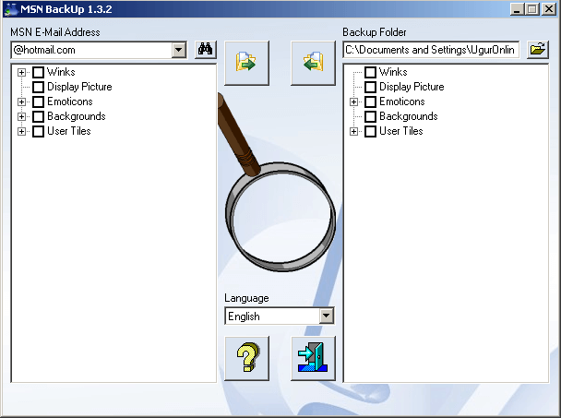
Task: Open the browse backup folder icon
Action: pyautogui.click(x=538, y=50)
